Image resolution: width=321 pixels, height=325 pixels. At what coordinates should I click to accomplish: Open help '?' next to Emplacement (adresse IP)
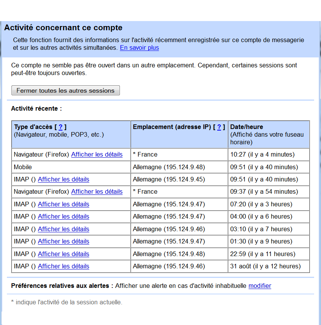(219, 127)
